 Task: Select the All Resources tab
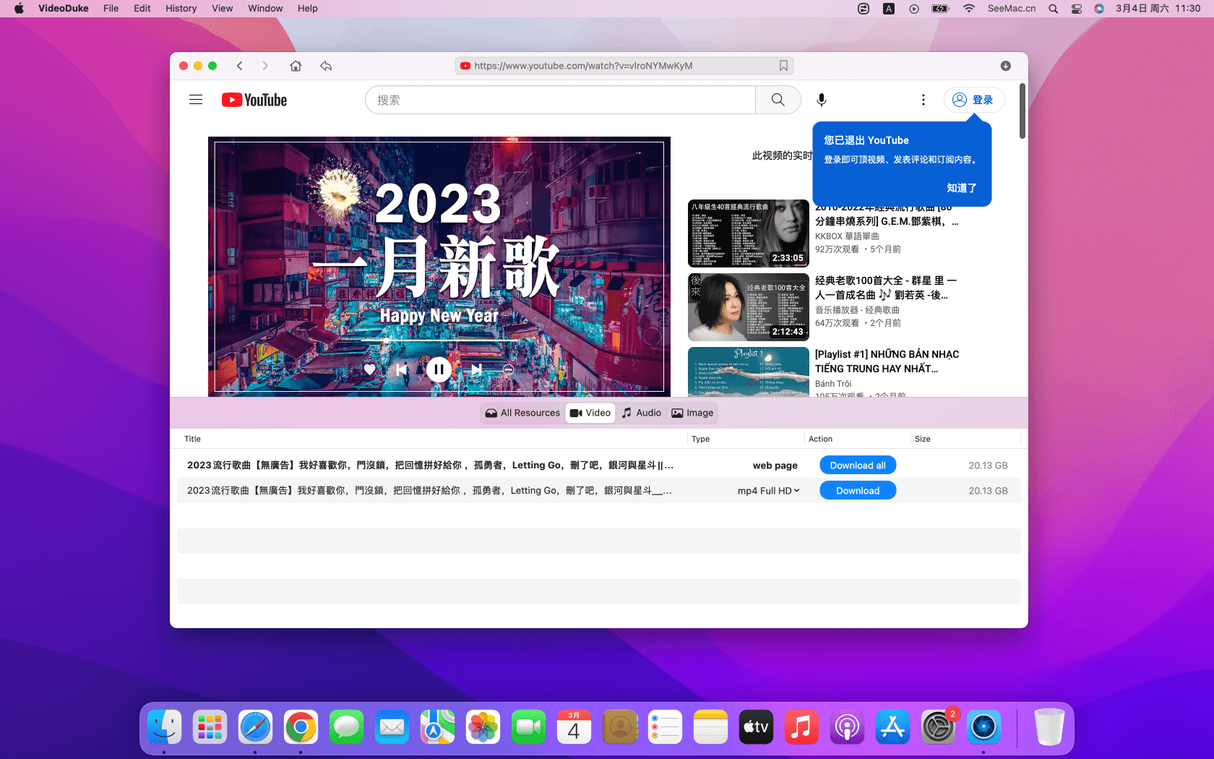522,413
